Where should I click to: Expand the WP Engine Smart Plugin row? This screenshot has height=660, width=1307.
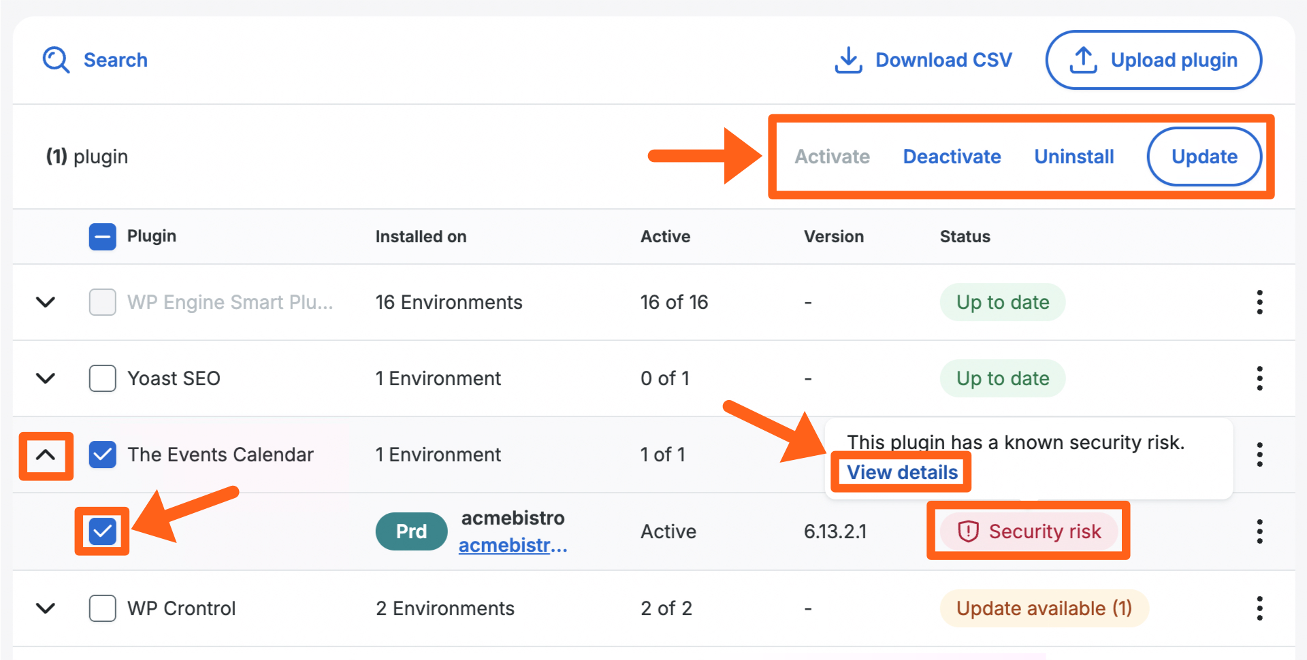(46, 302)
